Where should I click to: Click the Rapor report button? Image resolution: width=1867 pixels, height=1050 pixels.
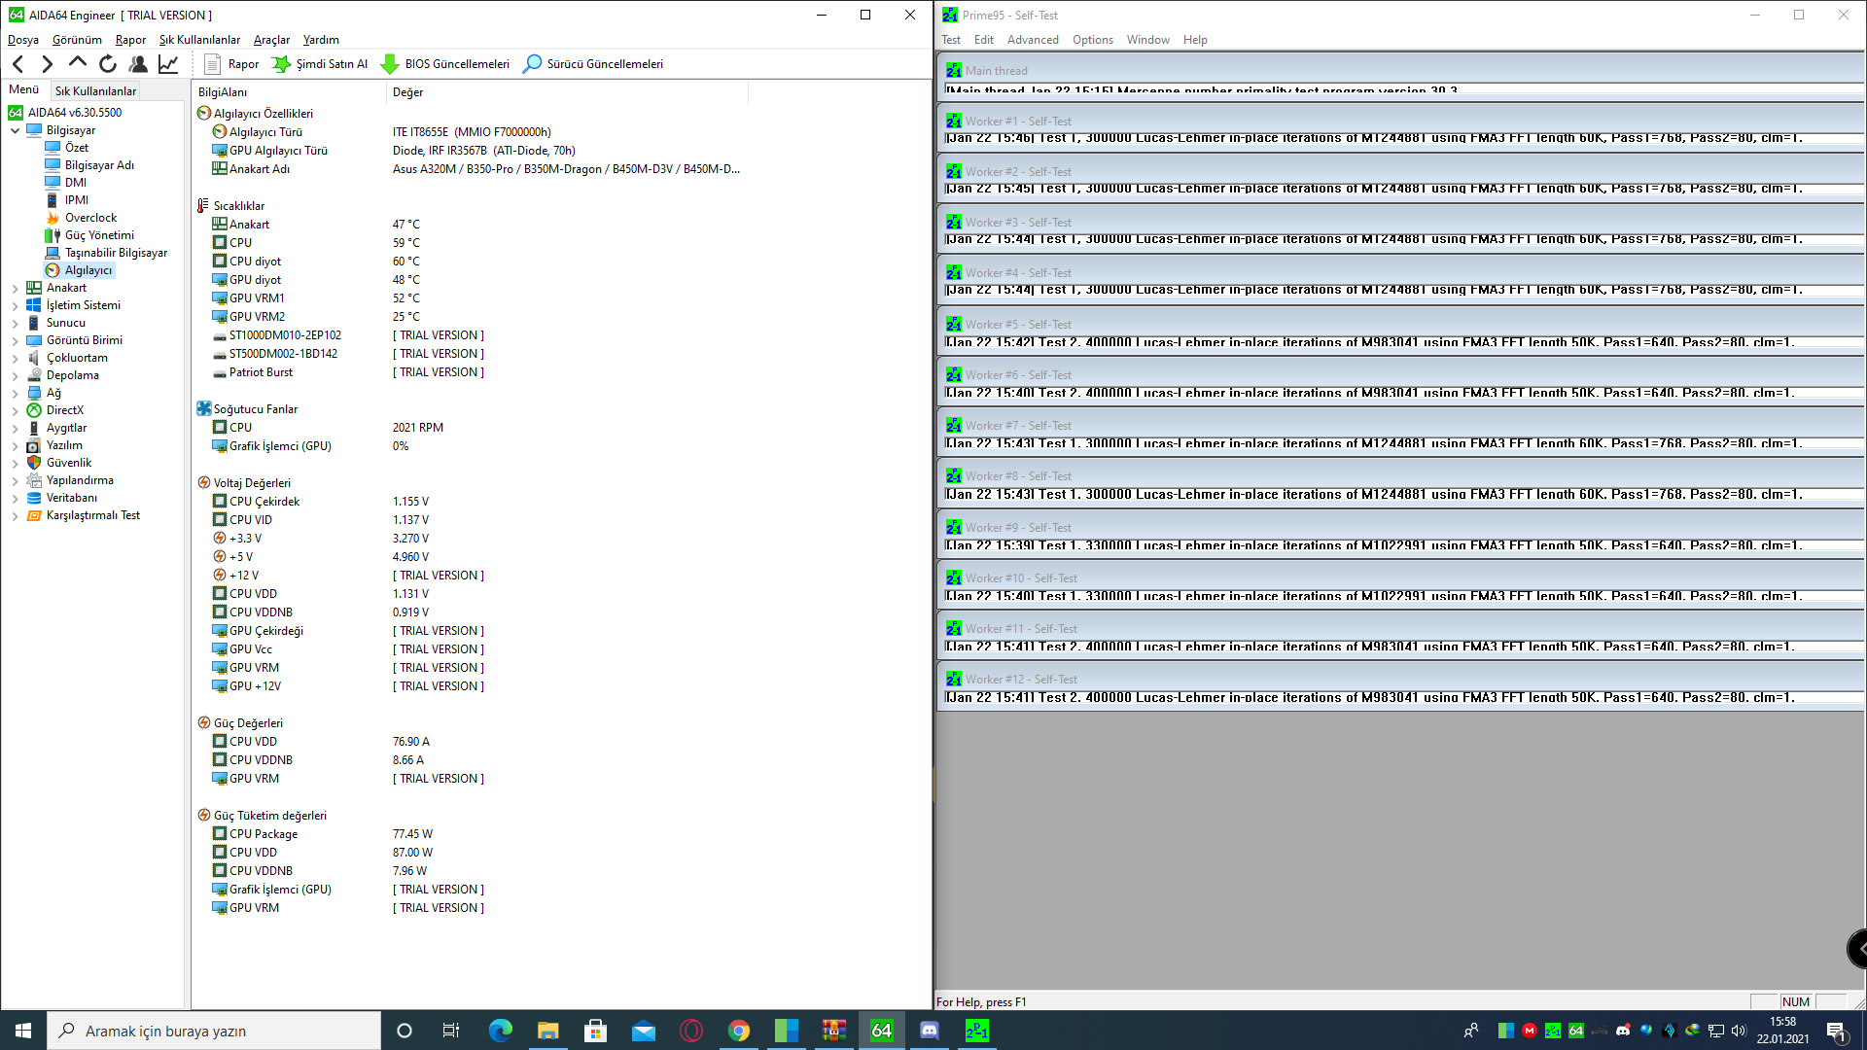(x=231, y=64)
